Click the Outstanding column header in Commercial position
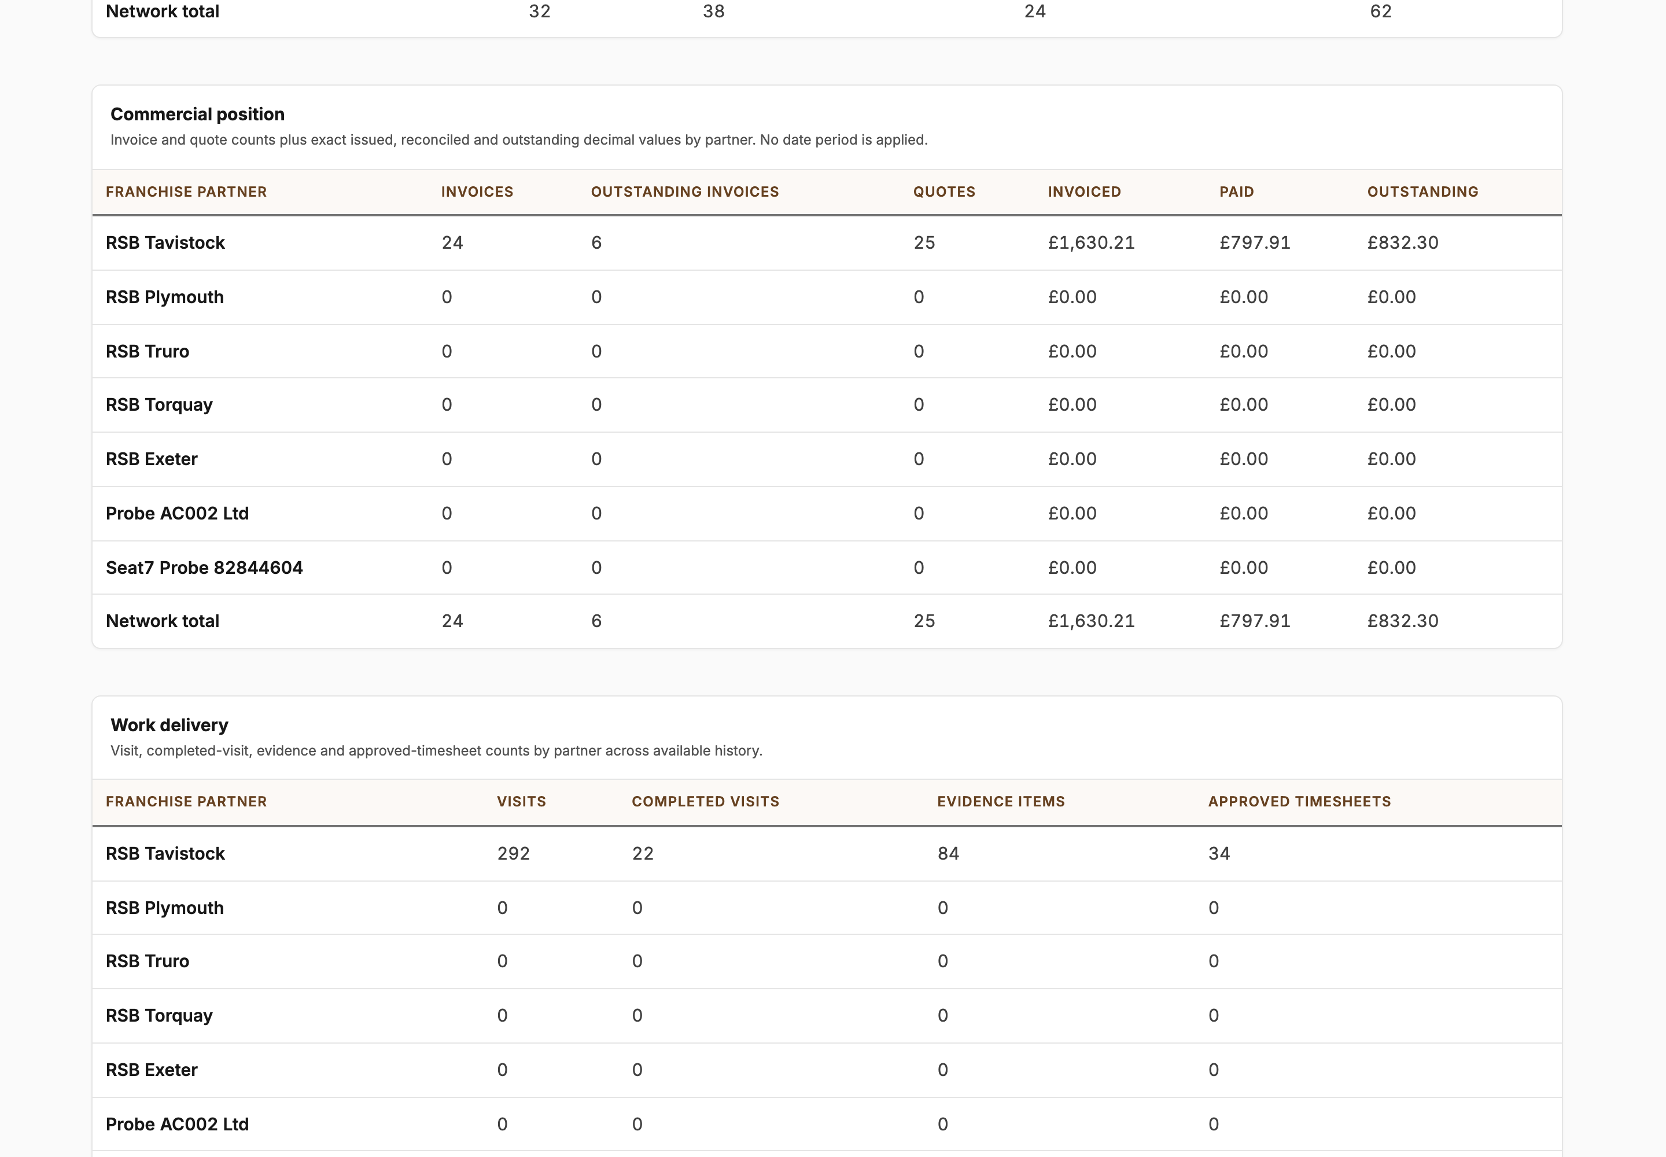This screenshot has height=1157, width=1666. click(1422, 192)
